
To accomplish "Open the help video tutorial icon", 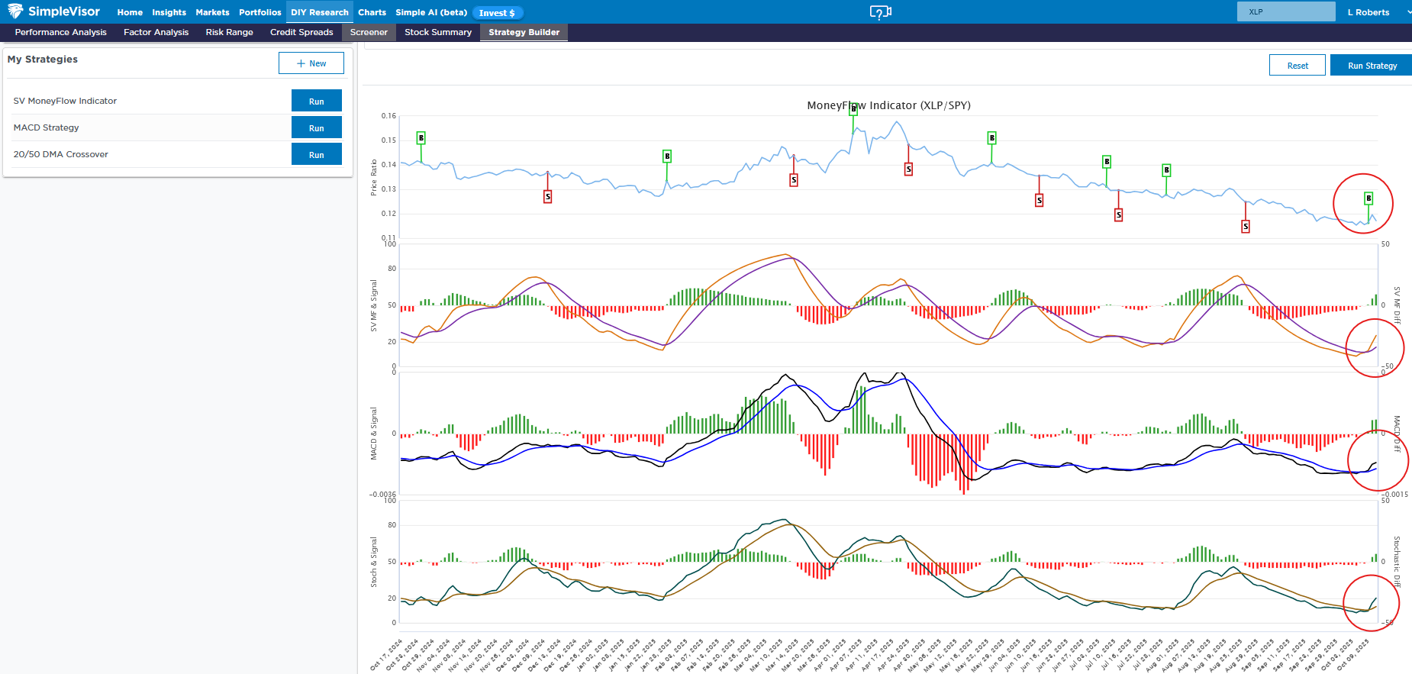I will pos(880,12).
